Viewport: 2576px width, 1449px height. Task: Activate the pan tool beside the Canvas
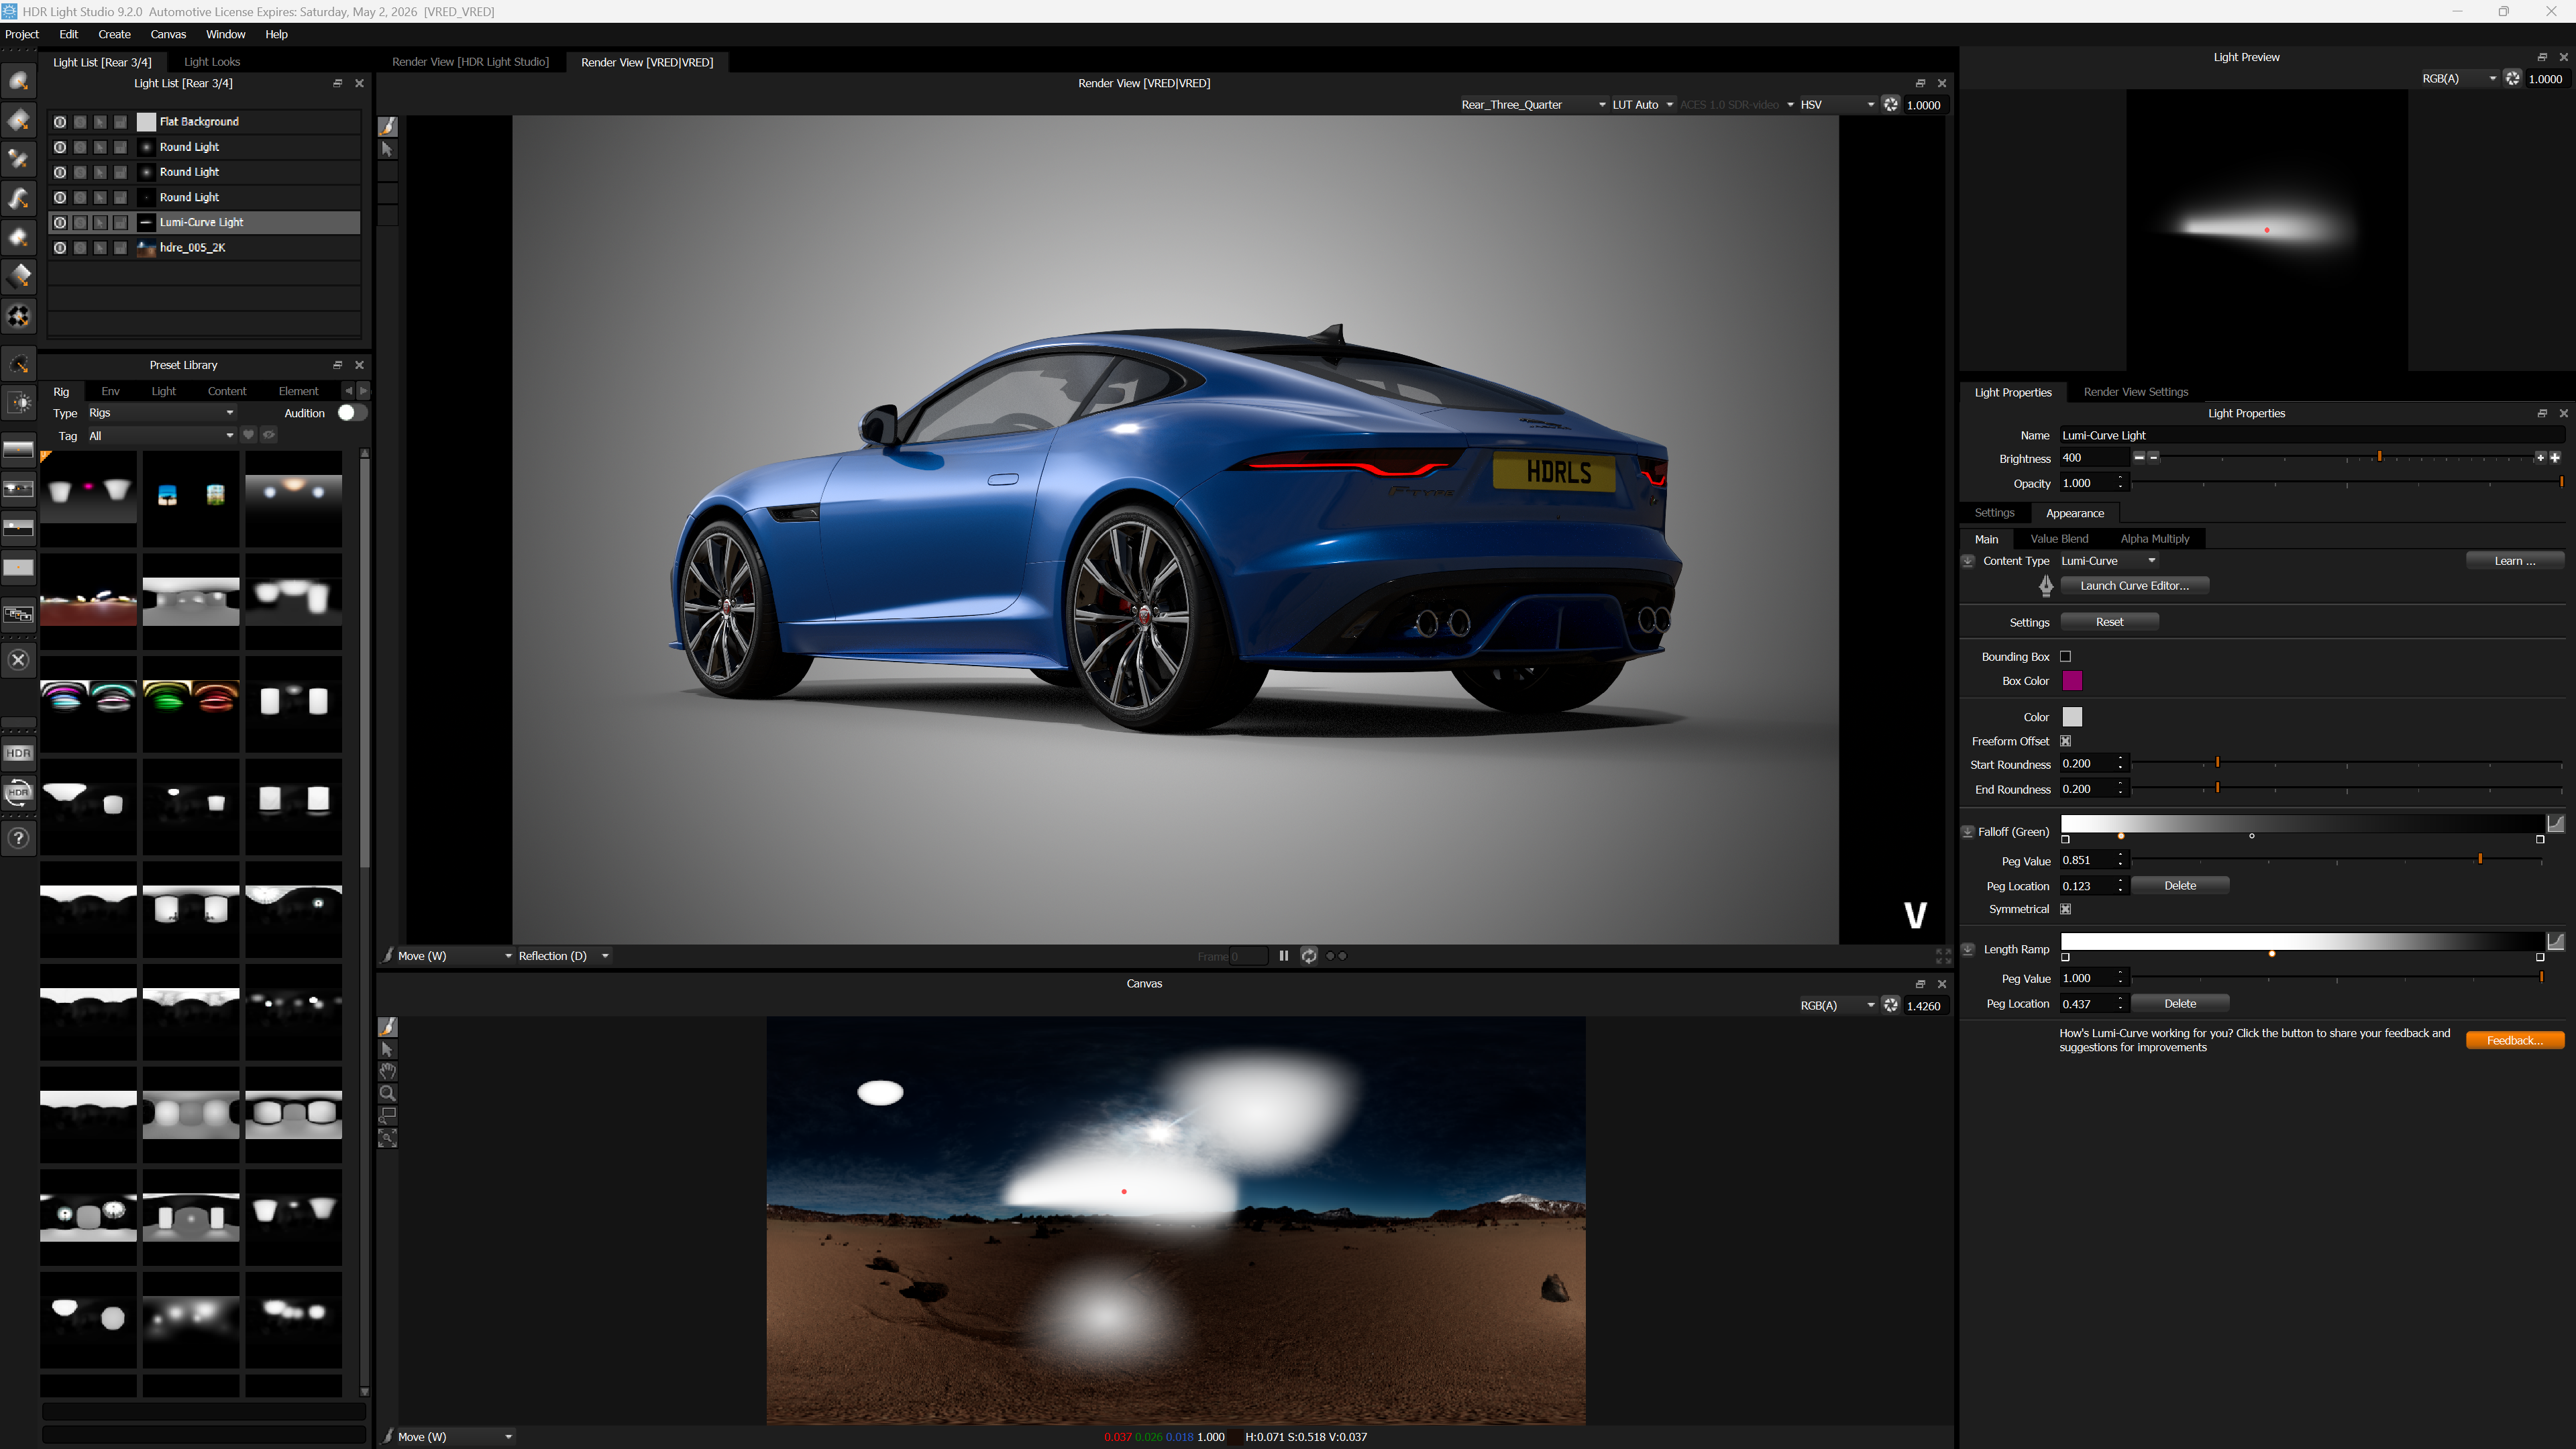(387, 1071)
